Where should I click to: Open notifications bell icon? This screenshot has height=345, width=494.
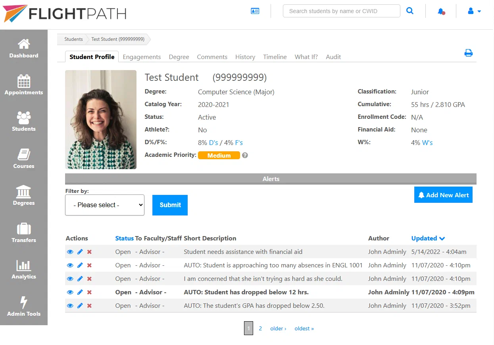point(441,11)
